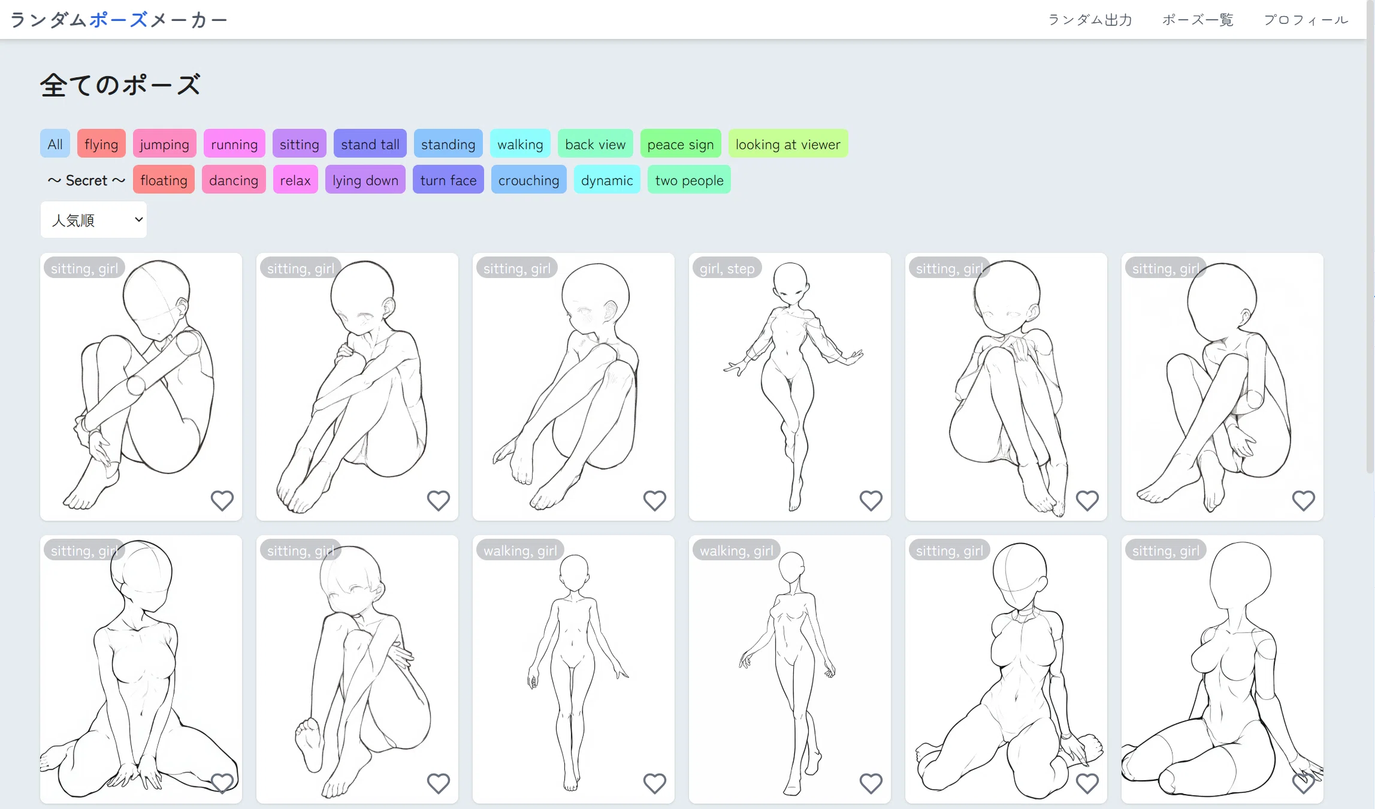Show poses tagged walking
Viewport: 1375px width, 809px height.
[x=520, y=144]
